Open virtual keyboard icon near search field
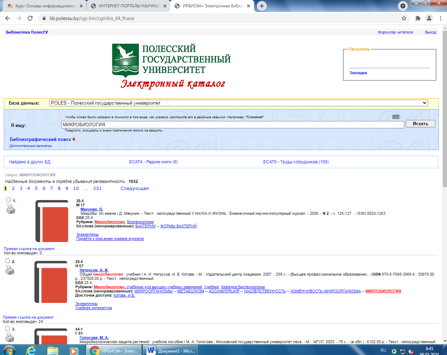Screen dimensions: 447x355 (x=396, y=117)
